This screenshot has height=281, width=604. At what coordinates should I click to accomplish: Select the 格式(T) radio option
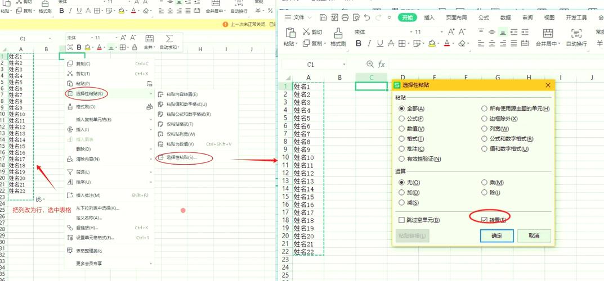pyautogui.click(x=402, y=139)
